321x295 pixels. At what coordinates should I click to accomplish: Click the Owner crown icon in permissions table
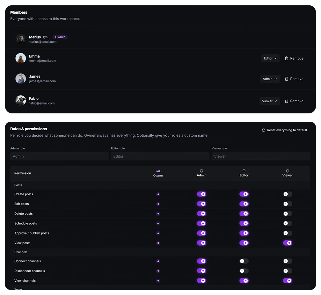pos(158,171)
